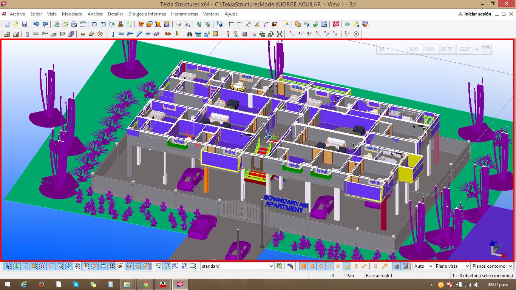Open the 'Auto' snap depth dropdown
The image size is (516, 290).
pyautogui.click(x=430, y=266)
